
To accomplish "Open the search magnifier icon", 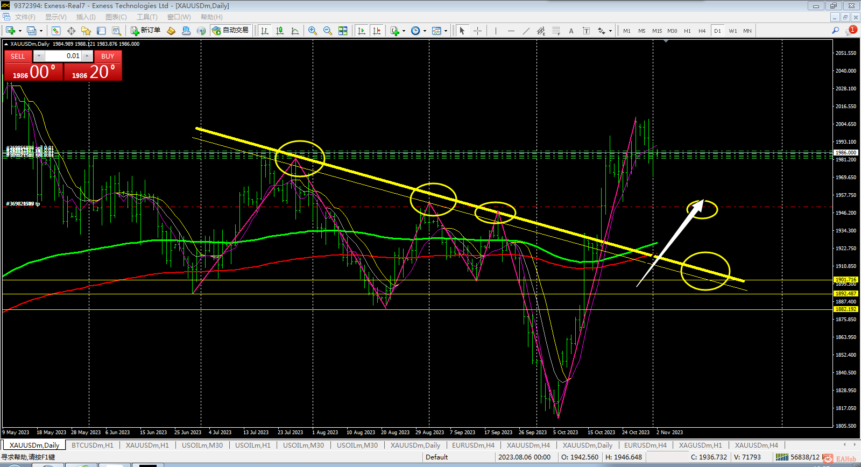I will click(x=836, y=31).
